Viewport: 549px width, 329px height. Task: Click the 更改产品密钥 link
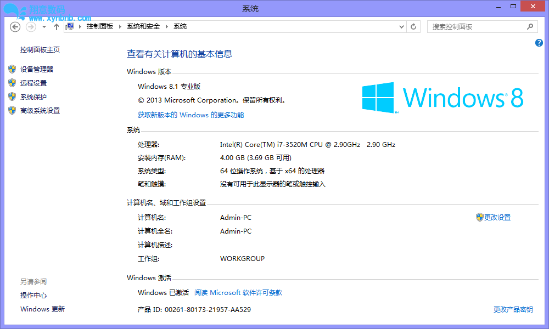(x=513, y=310)
